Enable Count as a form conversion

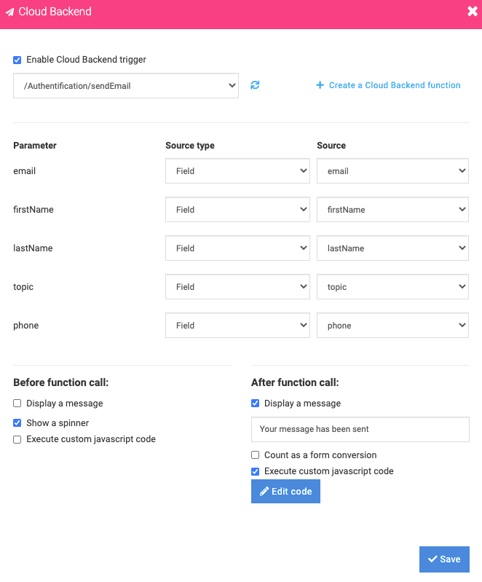pyautogui.click(x=256, y=455)
